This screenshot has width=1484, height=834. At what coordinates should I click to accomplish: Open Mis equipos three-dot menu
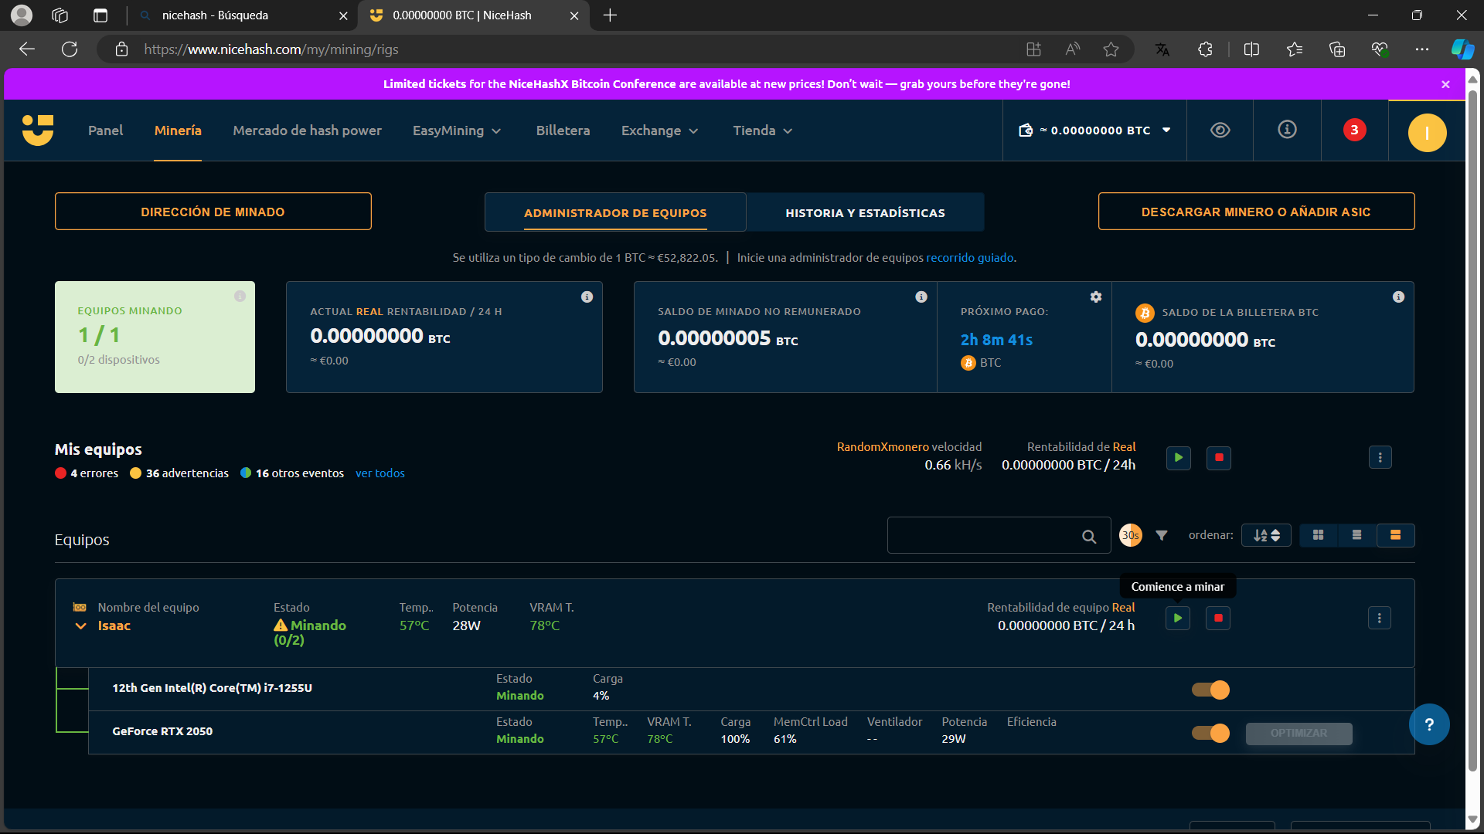(x=1380, y=458)
